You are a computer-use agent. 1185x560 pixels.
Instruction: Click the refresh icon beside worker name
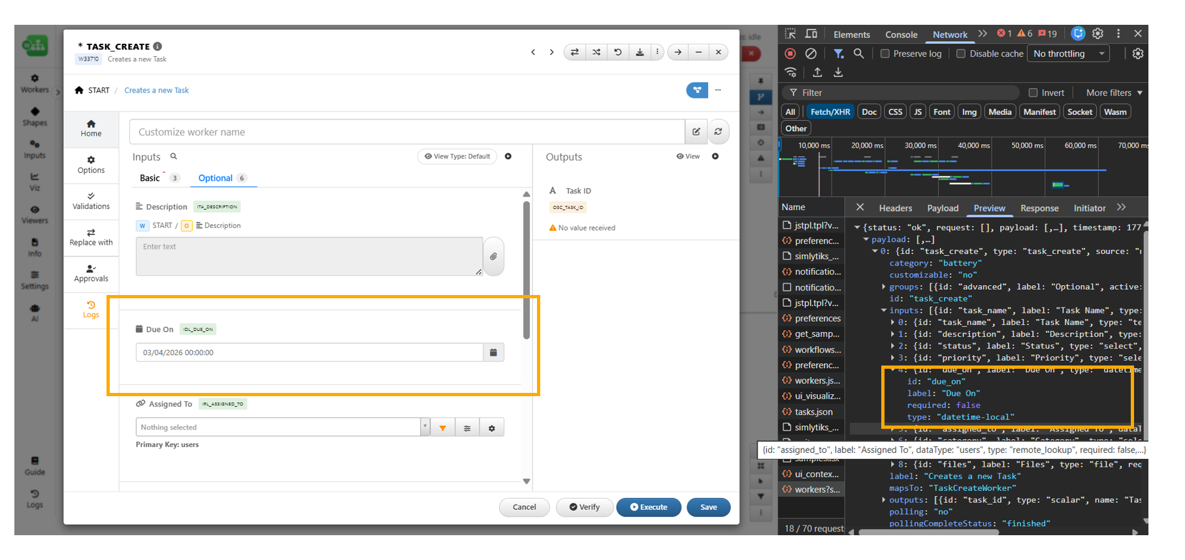718,132
